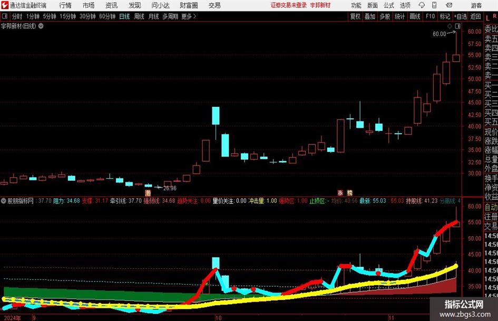Image resolution: width=498 pixels, height=321 pixels.
Task: Open the 资讯 menu
Action: pyautogui.click(x=112, y=5)
